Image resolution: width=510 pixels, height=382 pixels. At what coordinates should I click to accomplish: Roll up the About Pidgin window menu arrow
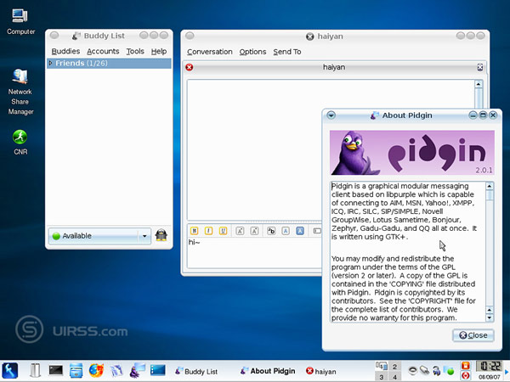click(331, 115)
